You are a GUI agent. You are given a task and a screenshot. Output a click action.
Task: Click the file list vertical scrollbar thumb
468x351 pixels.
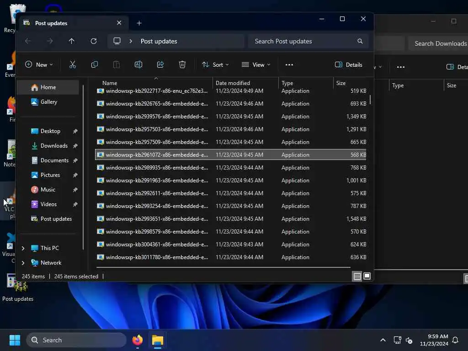370,99
